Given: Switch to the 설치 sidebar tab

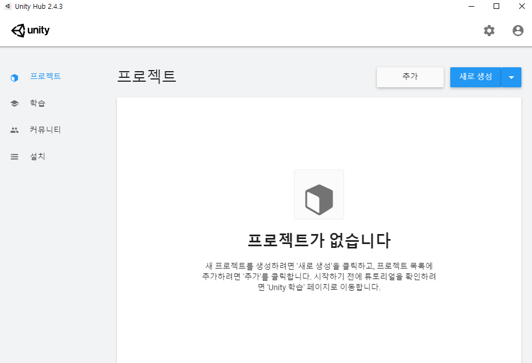Looking at the screenshot, I should pos(37,156).
